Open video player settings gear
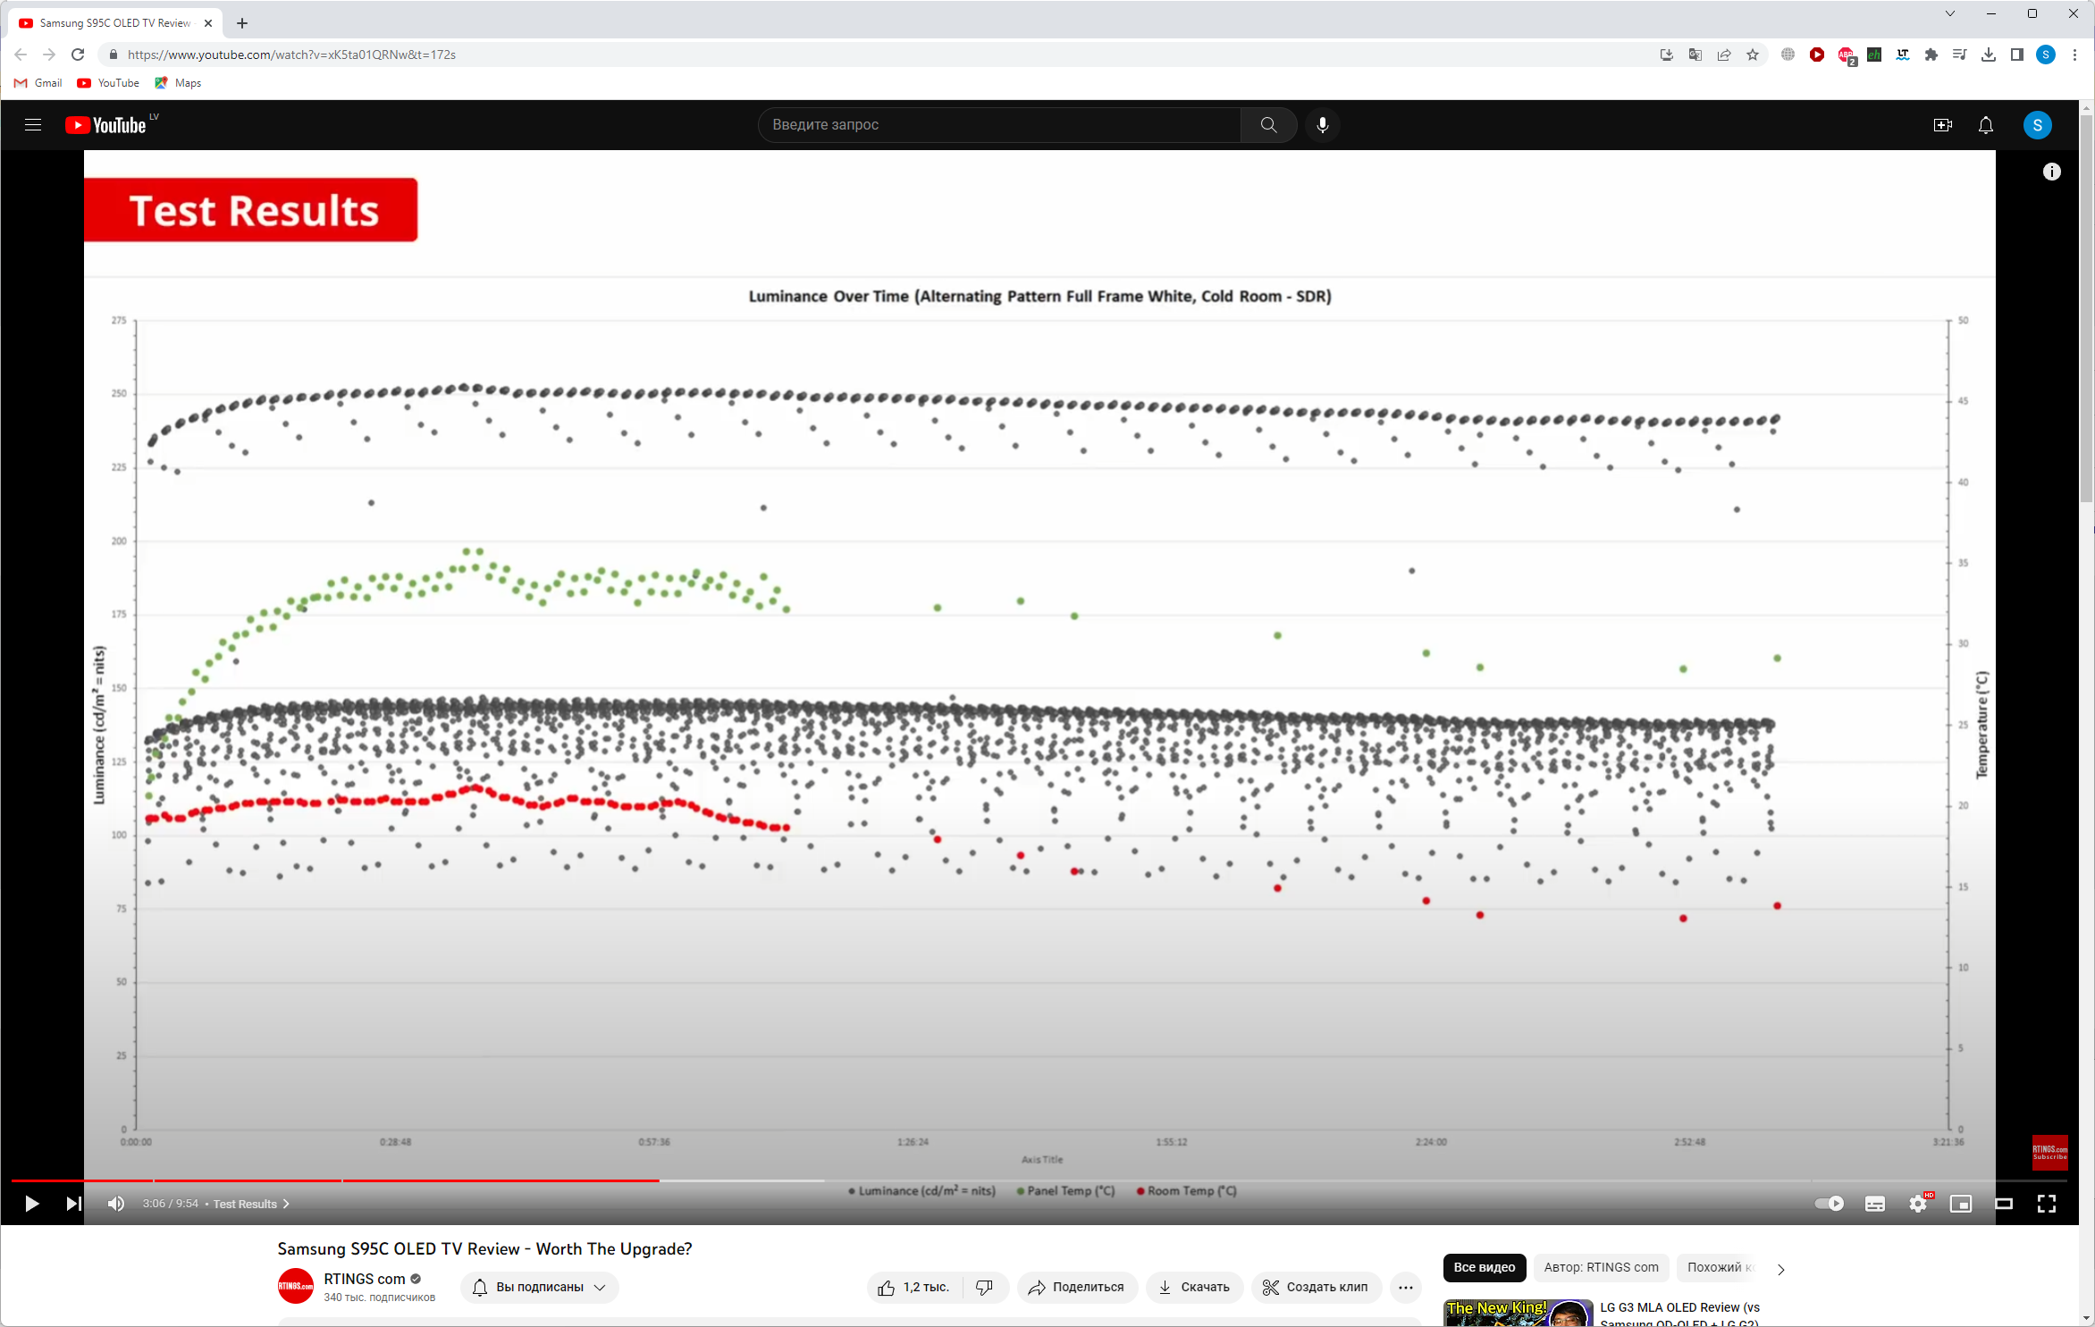The width and height of the screenshot is (2095, 1327). tap(1918, 1204)
